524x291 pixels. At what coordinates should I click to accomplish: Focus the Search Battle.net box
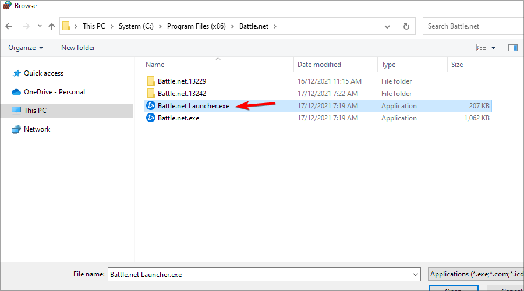(473, 26)
